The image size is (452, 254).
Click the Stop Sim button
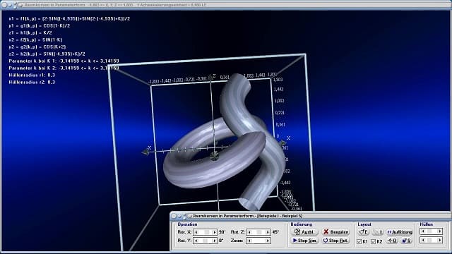[x=305, y=241]
